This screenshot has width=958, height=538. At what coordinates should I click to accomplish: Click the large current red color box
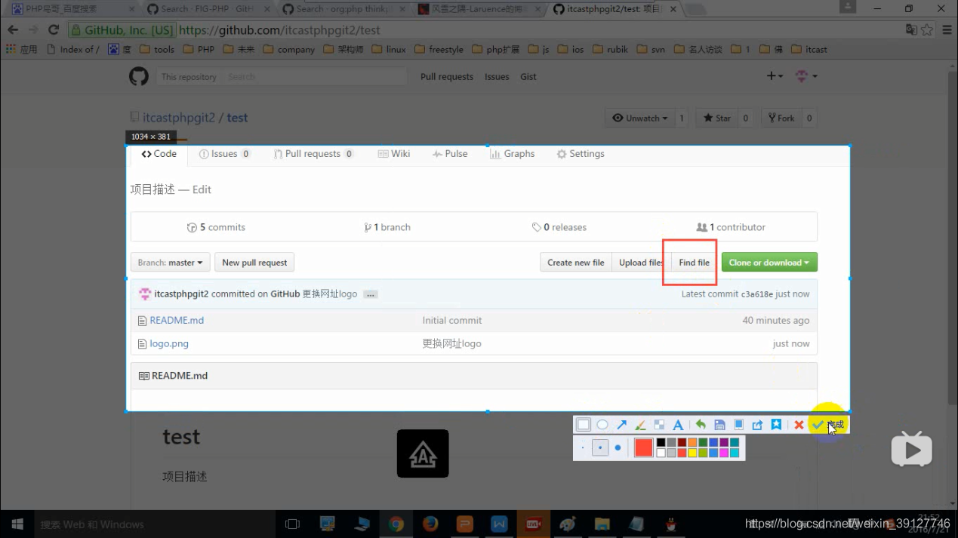click(643, 448)
